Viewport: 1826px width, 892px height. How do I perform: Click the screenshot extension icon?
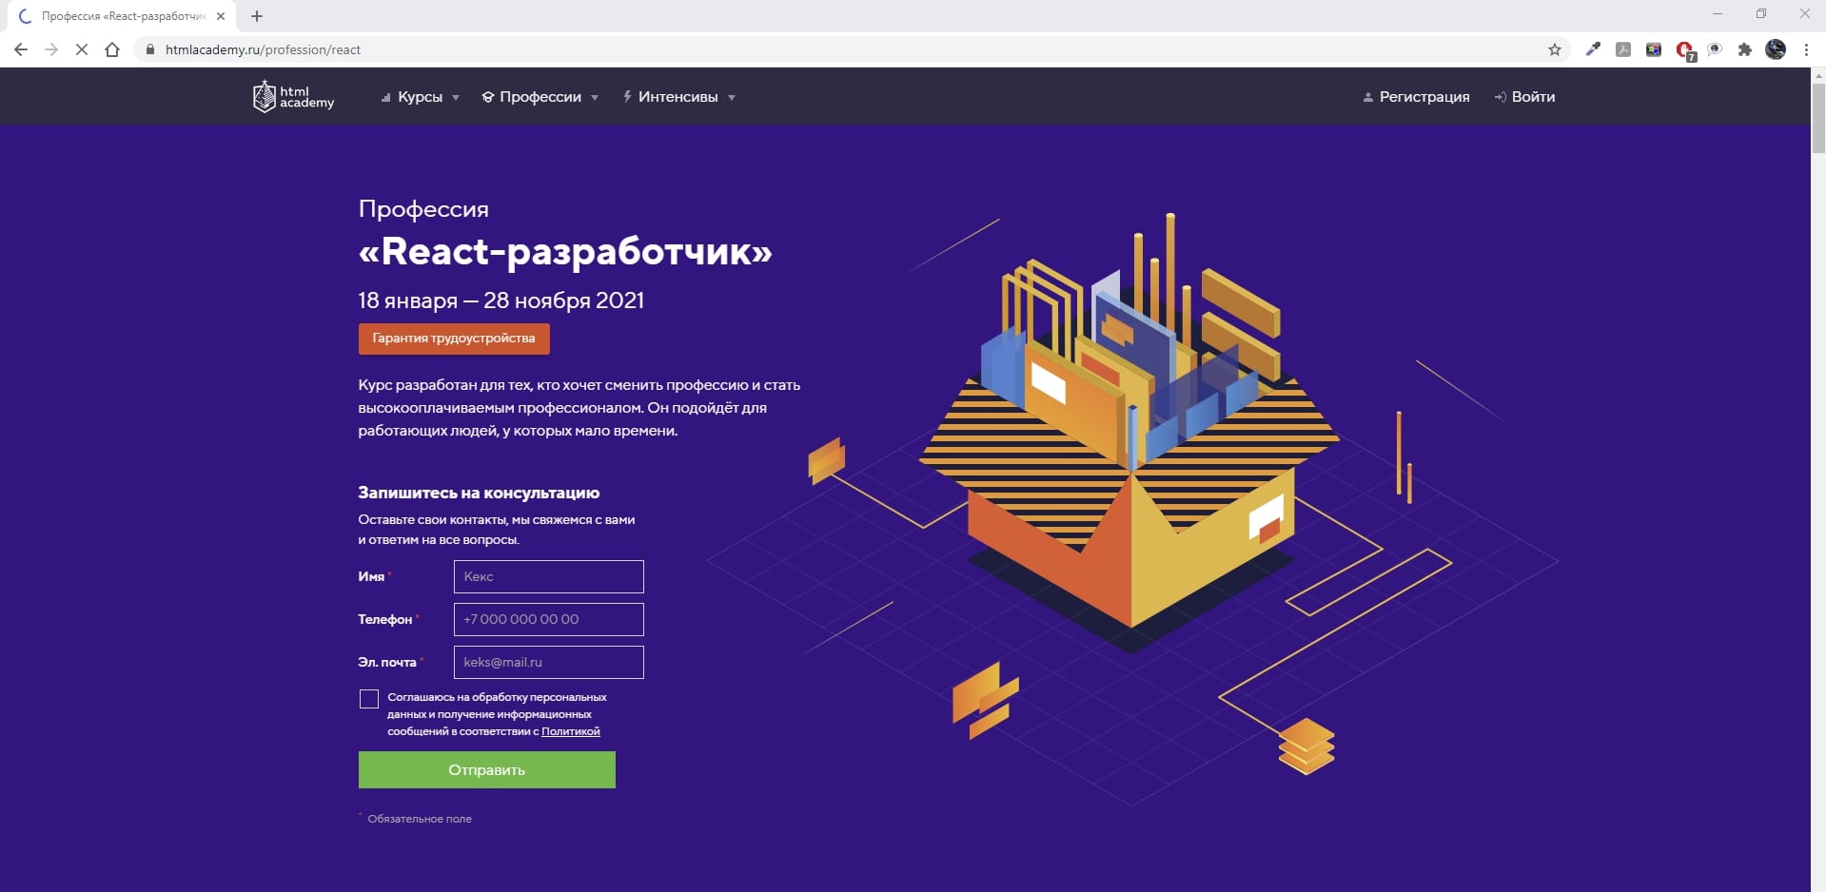1654,49
